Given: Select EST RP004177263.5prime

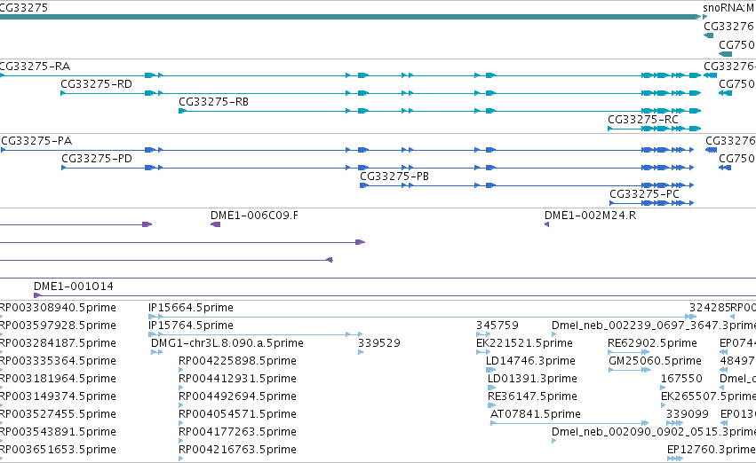Looking at the screenshot, I should click(x=237, y=432).
